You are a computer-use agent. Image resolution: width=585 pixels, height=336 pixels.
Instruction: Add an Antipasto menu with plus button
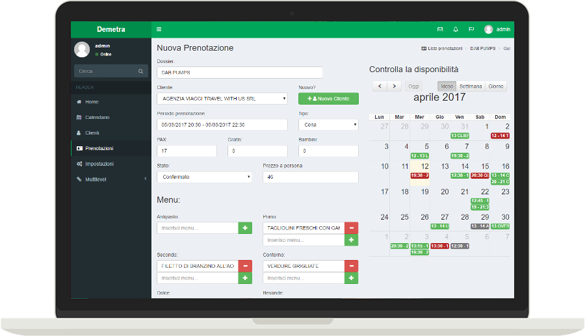click(x=245, y=228)
